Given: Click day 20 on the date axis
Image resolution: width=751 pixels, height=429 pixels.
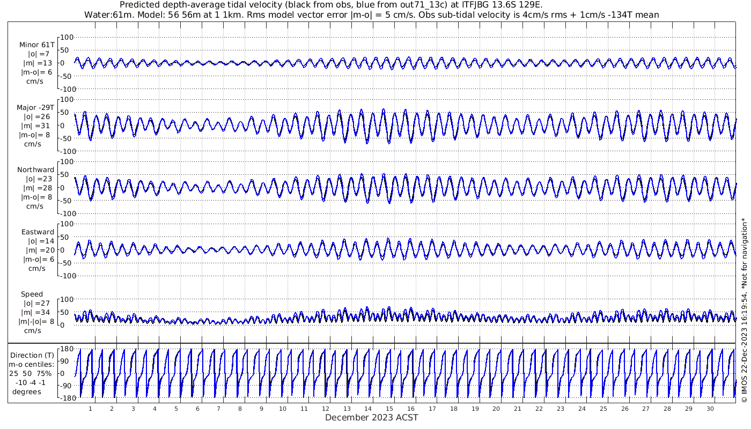Looking at the screenshot, I should [x=496, y=409].
